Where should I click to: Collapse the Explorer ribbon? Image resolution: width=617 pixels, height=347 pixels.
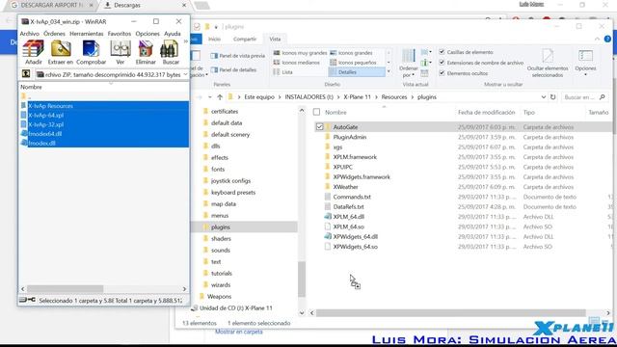click(598, 39)
